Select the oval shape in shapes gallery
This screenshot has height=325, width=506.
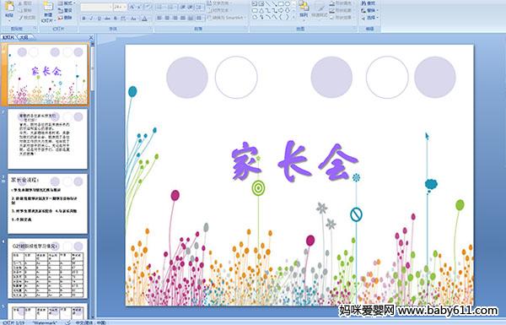tap(288, 4)
